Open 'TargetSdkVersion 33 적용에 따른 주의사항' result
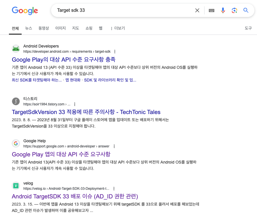 click(86, 112)
